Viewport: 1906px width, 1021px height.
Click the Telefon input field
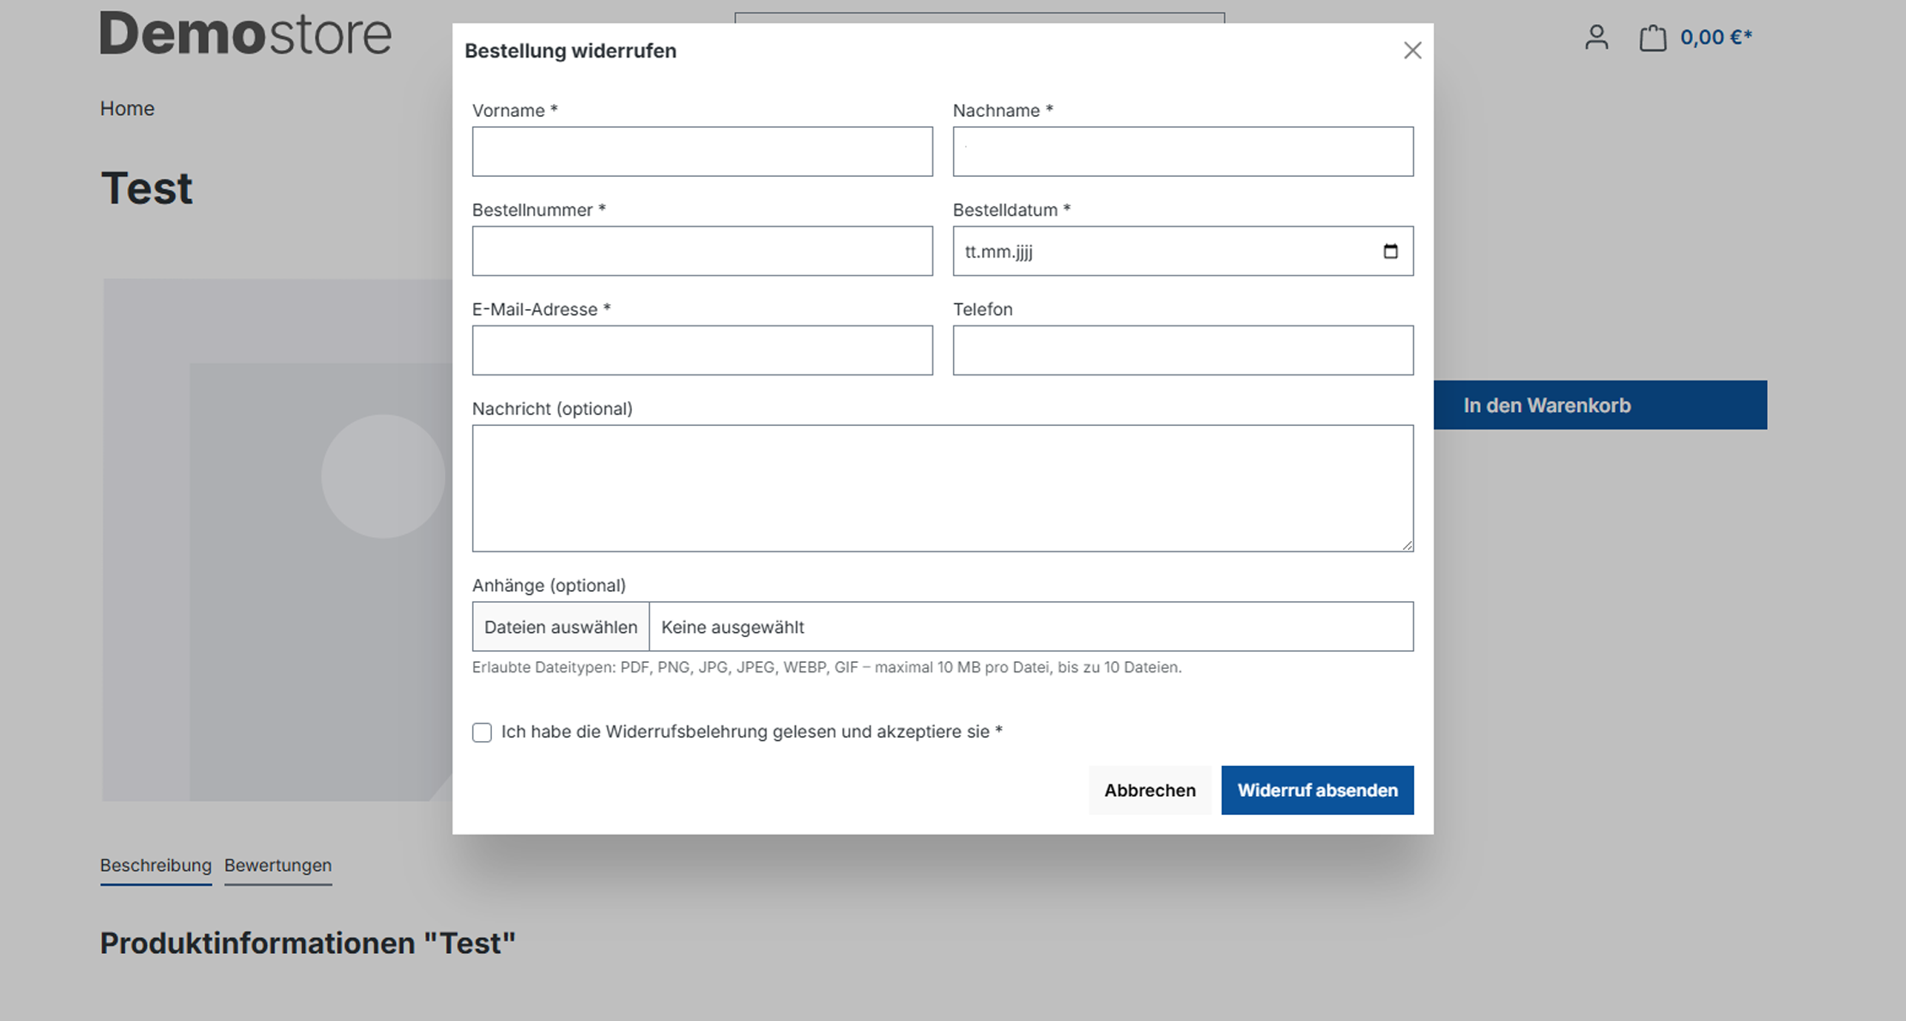tap(1183, 350)
